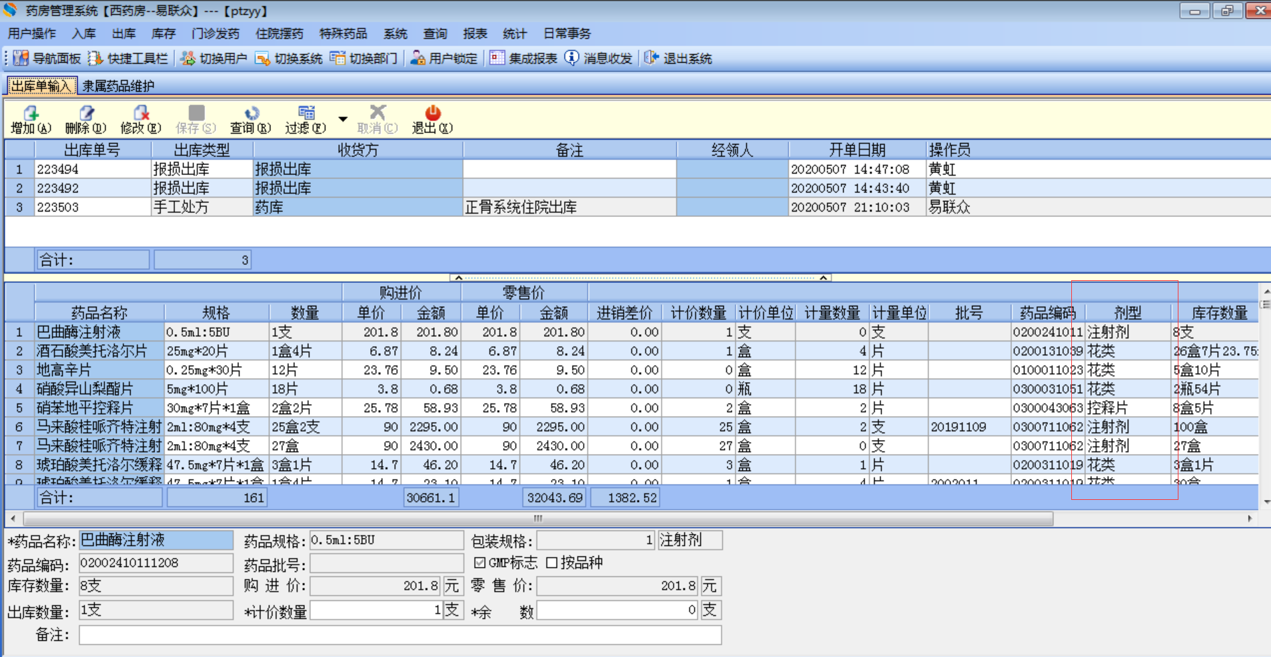Open the 库存 menu
The width and height of the screenshot is (1271, 657).
tap(163, 33)
